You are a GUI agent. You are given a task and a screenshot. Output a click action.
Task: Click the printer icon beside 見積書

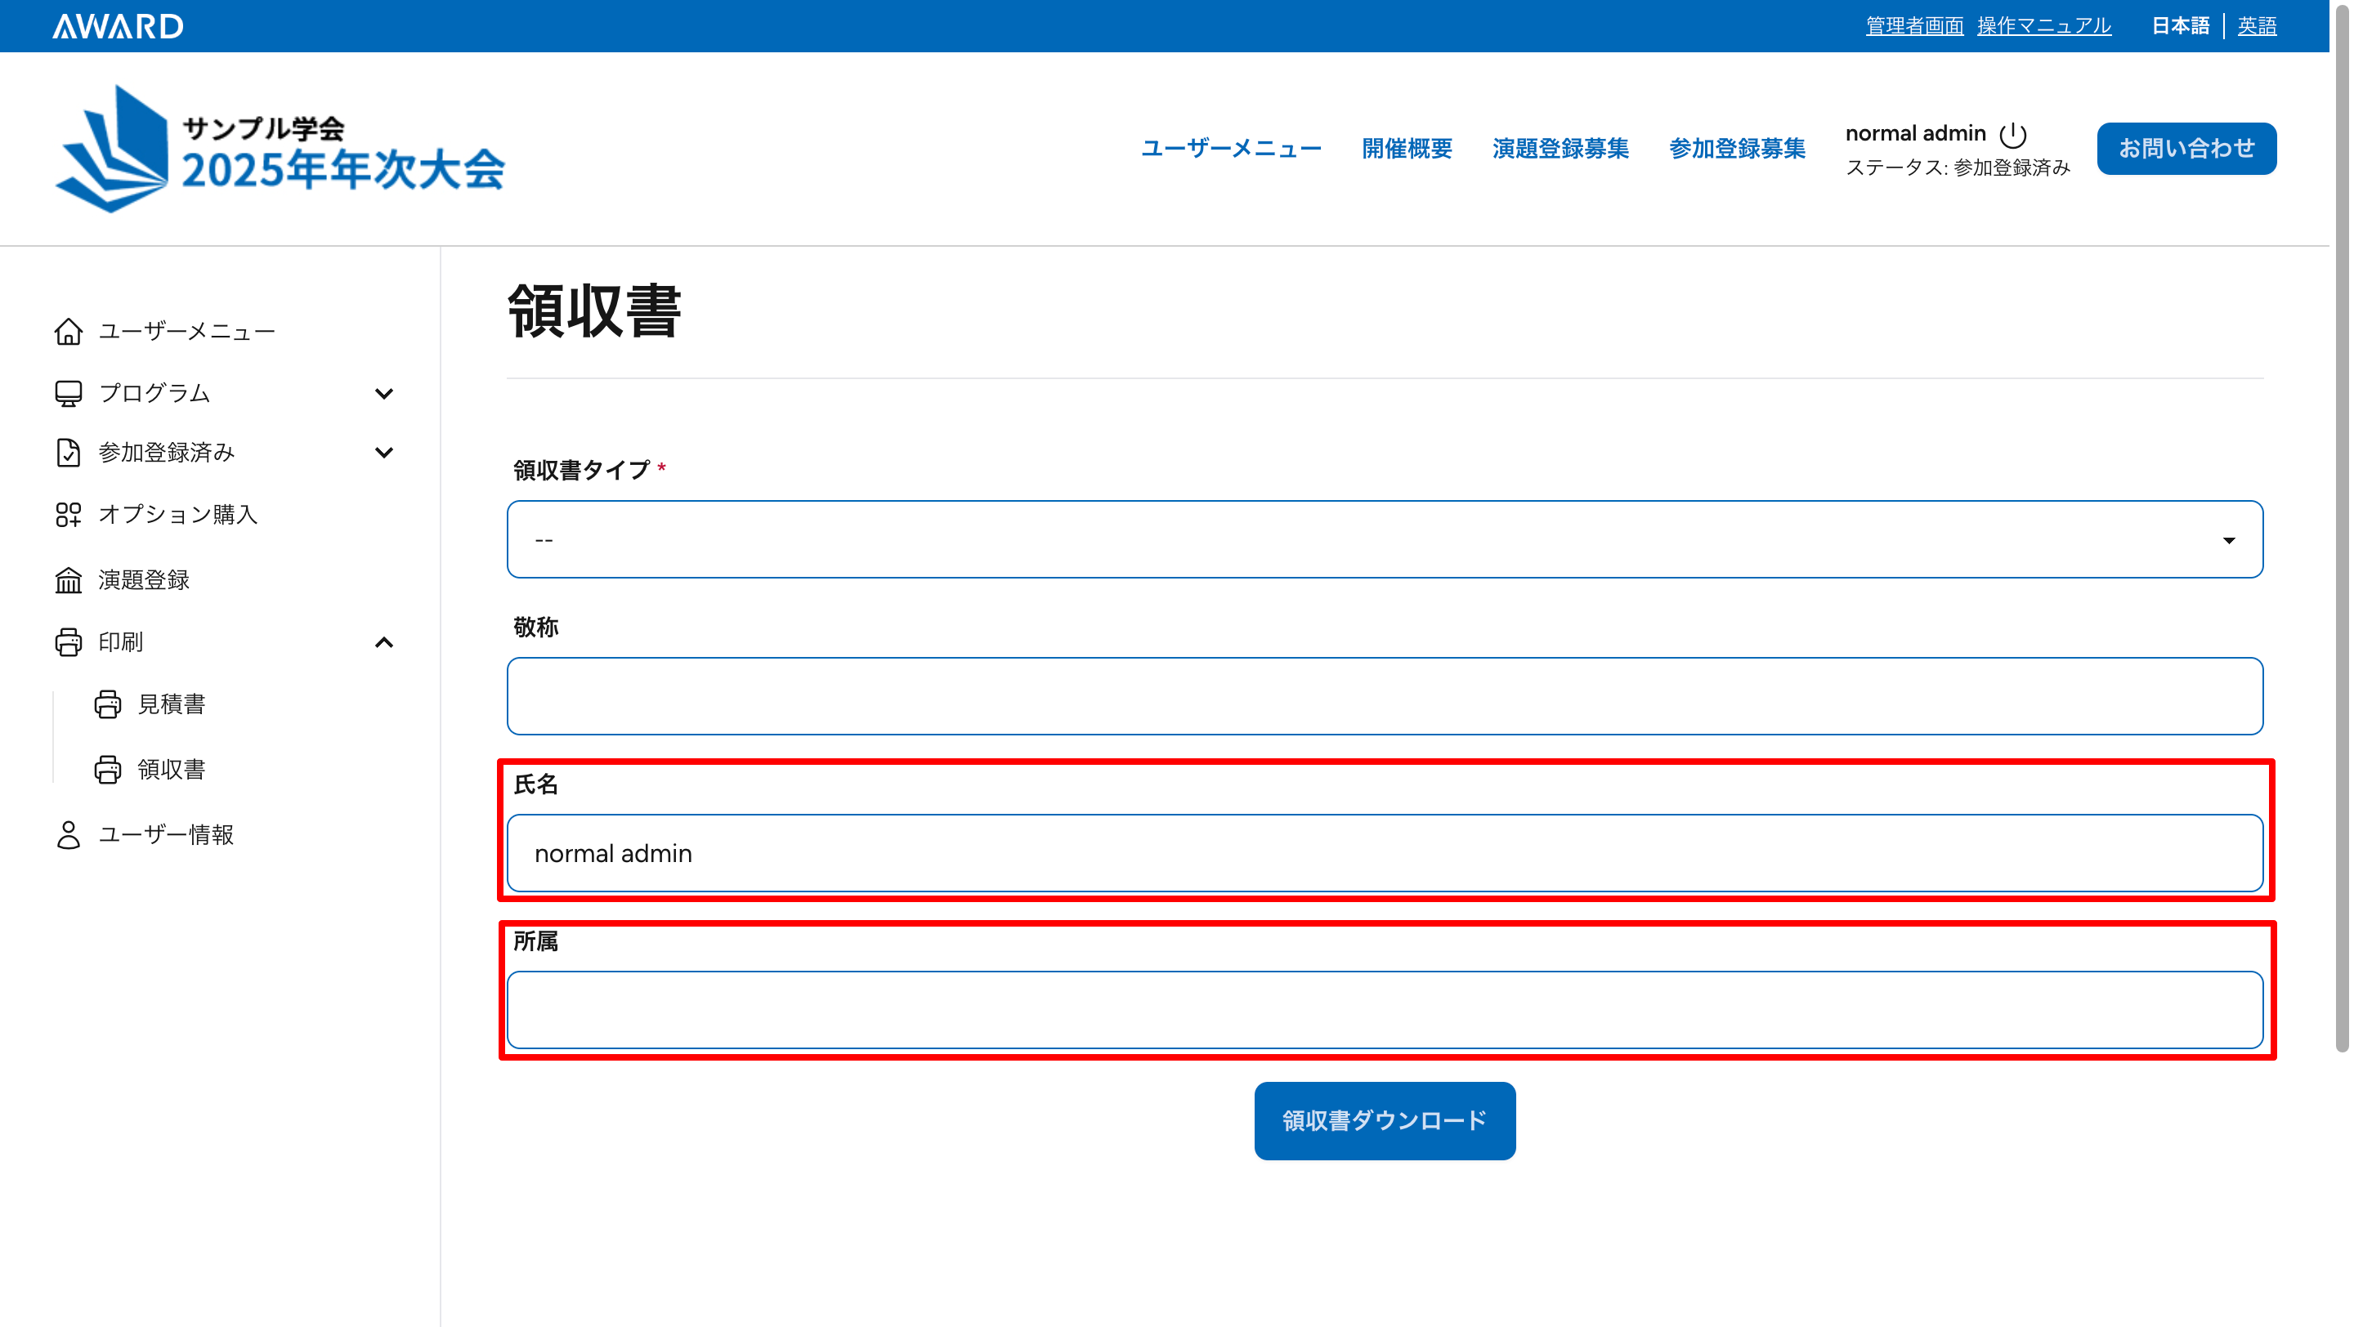pyautogui.click(x=108, y=704)
